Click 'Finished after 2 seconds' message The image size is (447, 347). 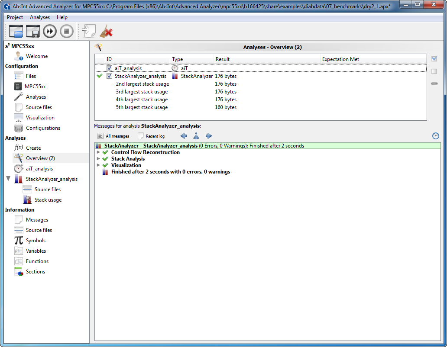coord(171,172)
